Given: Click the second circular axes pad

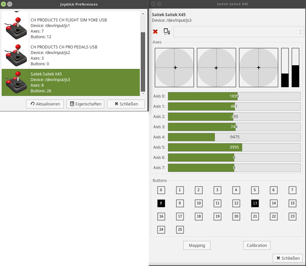Looking at the screenshot, I should 217,68.
